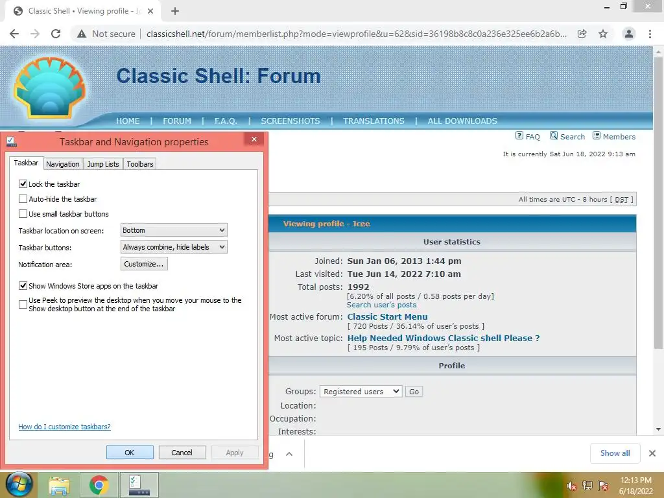
Task: Click the Search magnifier icon in forum
Action: tap(554, 136)
